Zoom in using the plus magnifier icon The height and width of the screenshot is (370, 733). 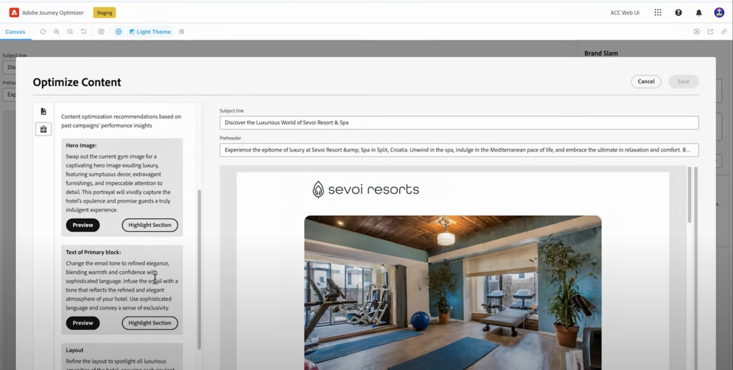[57, 31]
